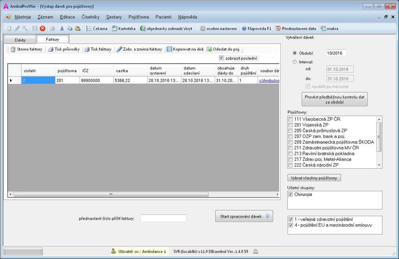Screen dimensions: 399x259
Task: Click the magnifier search icon in toolbar
Action: click(25, 28)
